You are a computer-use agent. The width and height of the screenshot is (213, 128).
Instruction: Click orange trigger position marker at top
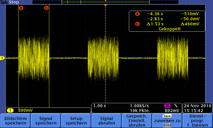click(x=105, y=5)
